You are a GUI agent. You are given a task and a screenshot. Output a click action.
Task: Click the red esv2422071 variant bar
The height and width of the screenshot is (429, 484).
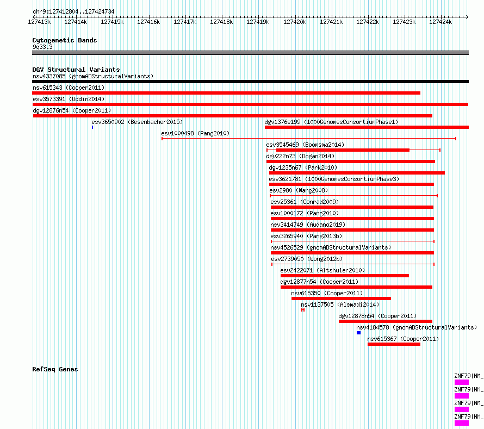[x=345, y=276]
